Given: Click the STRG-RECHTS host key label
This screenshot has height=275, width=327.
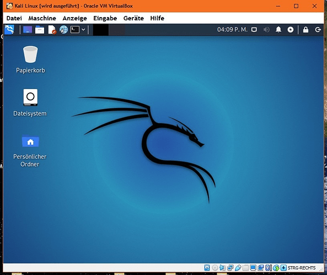Looking at the screenshot, I should [302, 268].
